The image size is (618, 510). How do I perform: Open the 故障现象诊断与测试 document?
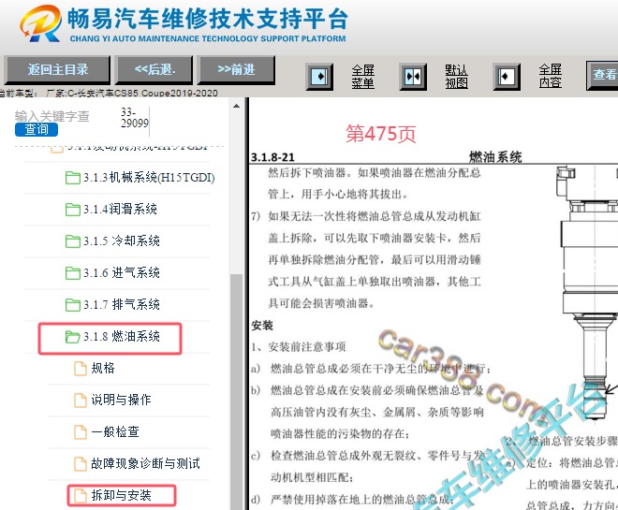(145, 463)
